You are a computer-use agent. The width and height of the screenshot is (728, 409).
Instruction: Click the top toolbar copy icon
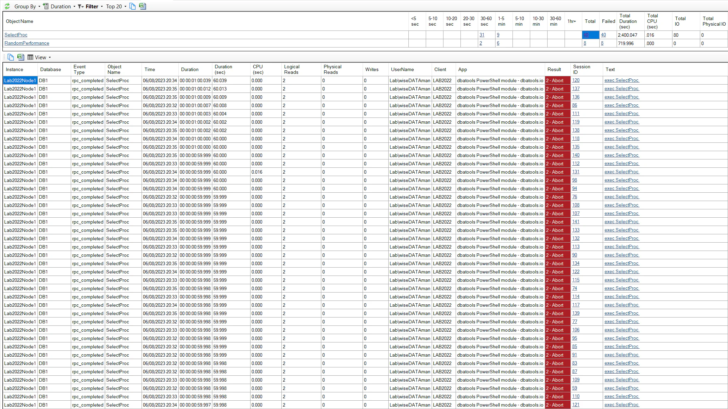click(x=133, y=6)
